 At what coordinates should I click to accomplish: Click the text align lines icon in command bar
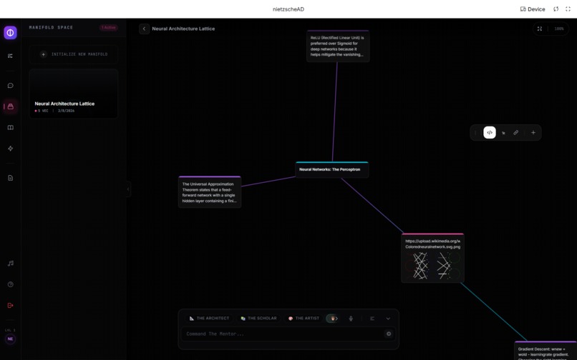tap(372, 319)
